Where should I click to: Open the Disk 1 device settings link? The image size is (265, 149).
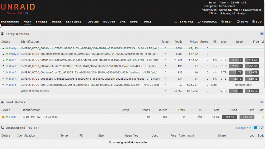13,60
